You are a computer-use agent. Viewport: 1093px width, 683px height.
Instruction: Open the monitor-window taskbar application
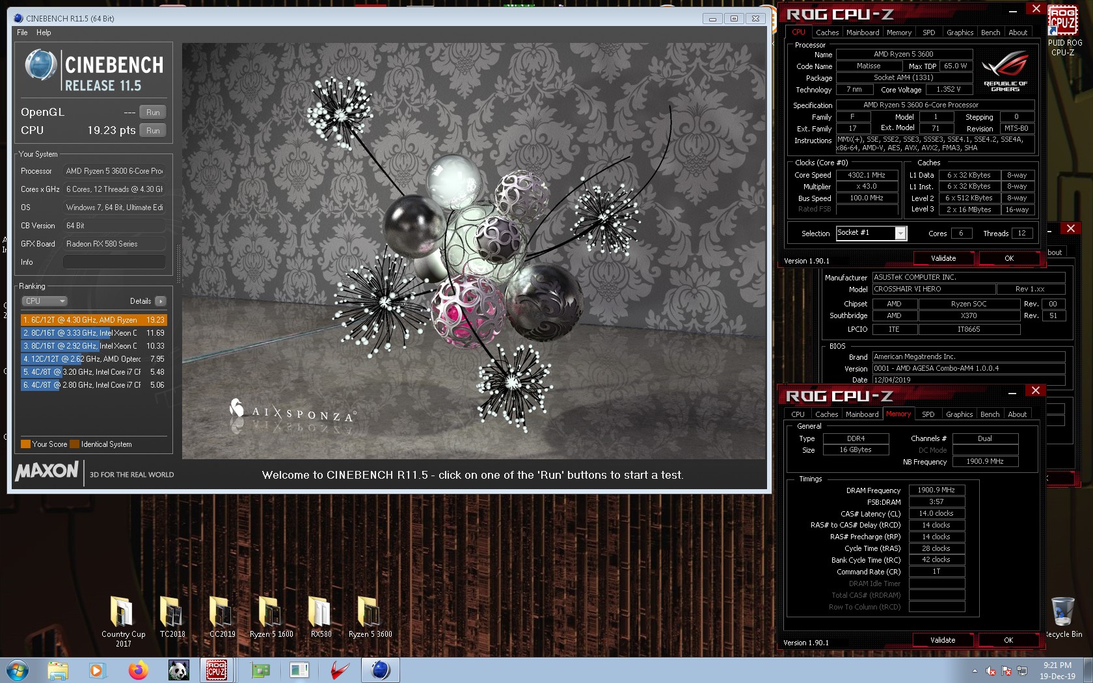coord(299,670)
